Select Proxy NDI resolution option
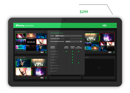This screenshot has width=130, height=93. pyautogui.click(x=66, y=39)
